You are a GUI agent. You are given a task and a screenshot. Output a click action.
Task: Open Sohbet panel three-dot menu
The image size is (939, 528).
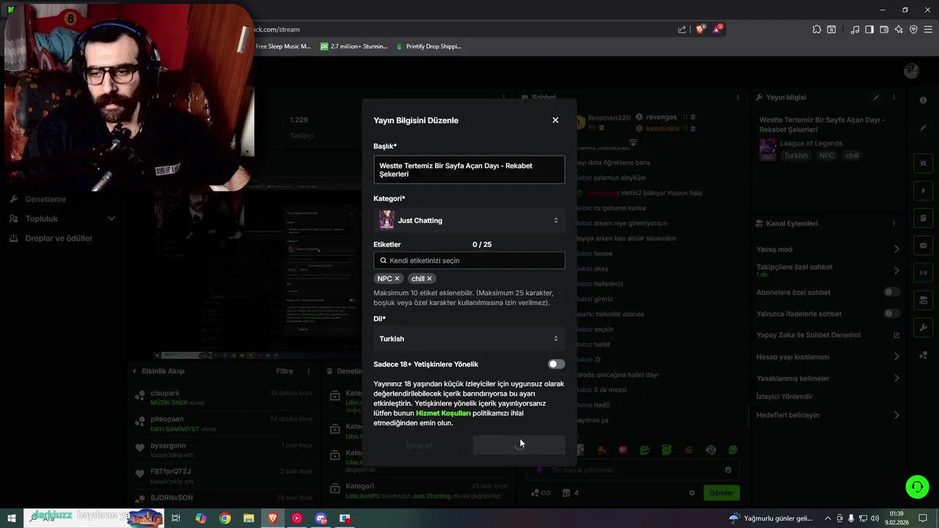(x=738, y=97)
